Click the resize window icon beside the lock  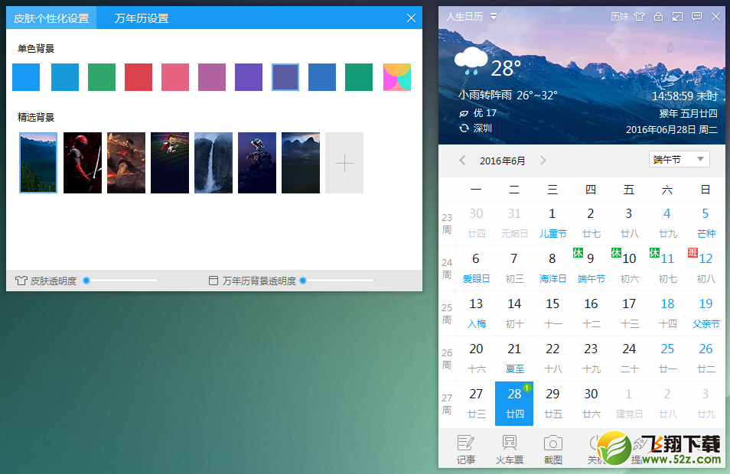pyautogui.click(x=677, y=17)
